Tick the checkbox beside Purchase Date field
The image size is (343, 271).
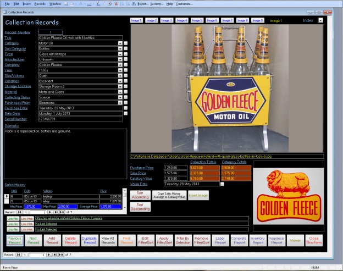[x=125, y=108]
